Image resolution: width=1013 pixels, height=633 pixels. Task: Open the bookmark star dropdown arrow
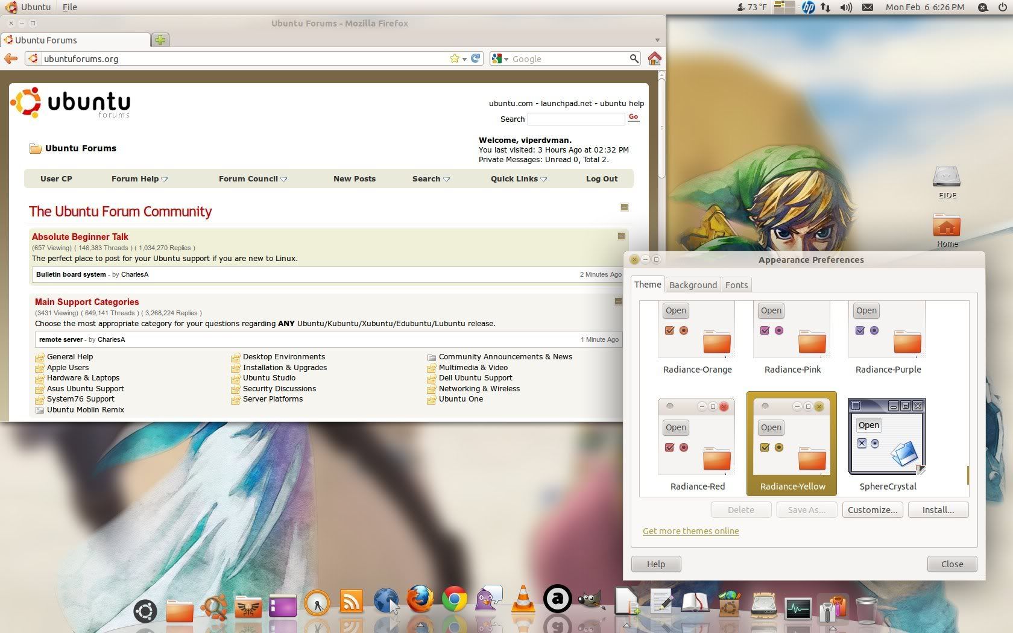click(x=464, y=59)
